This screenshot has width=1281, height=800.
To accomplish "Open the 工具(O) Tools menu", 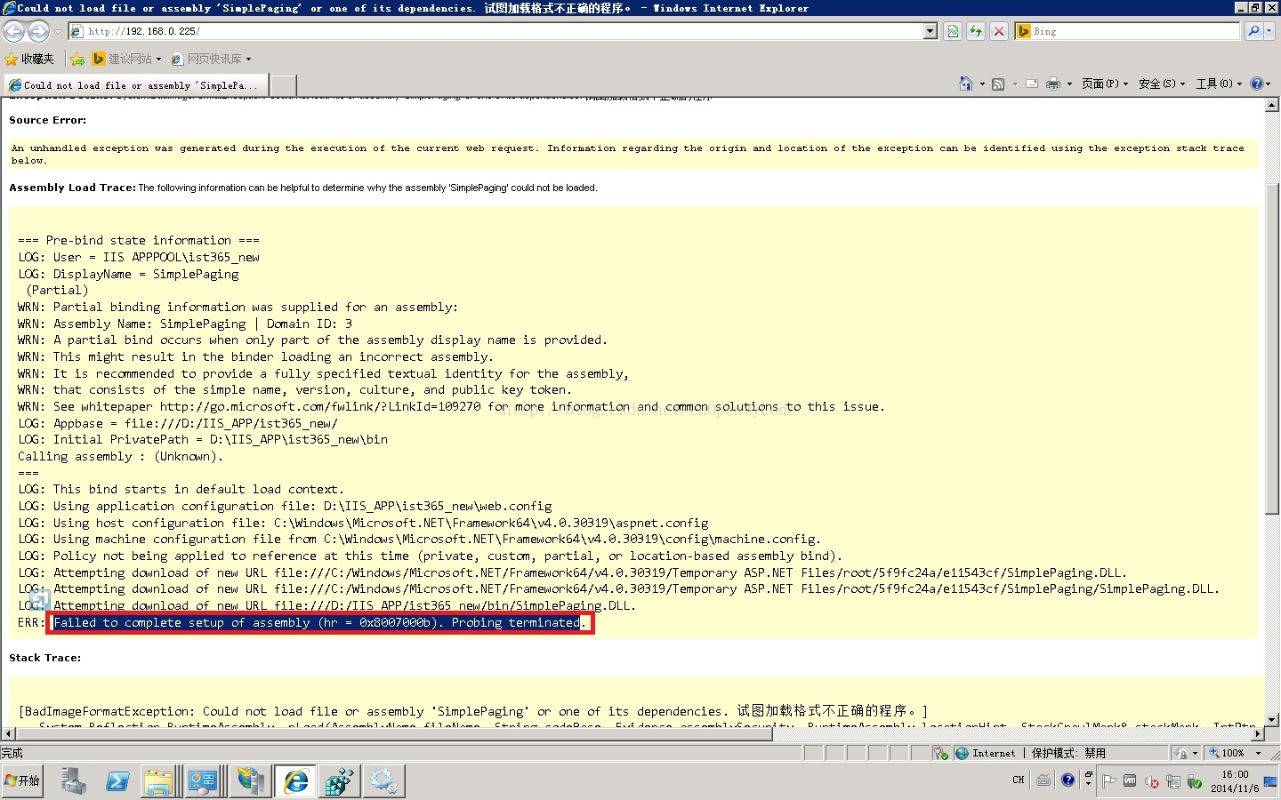I will (1219, 84).
